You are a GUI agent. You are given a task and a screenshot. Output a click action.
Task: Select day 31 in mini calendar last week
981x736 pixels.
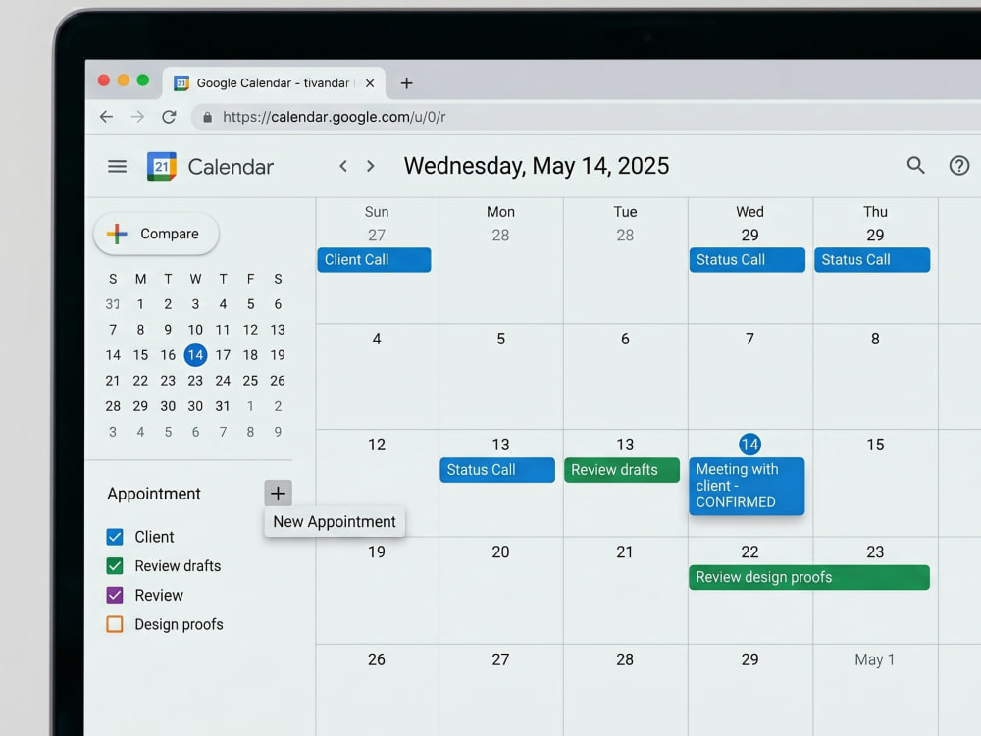point(223,406)
